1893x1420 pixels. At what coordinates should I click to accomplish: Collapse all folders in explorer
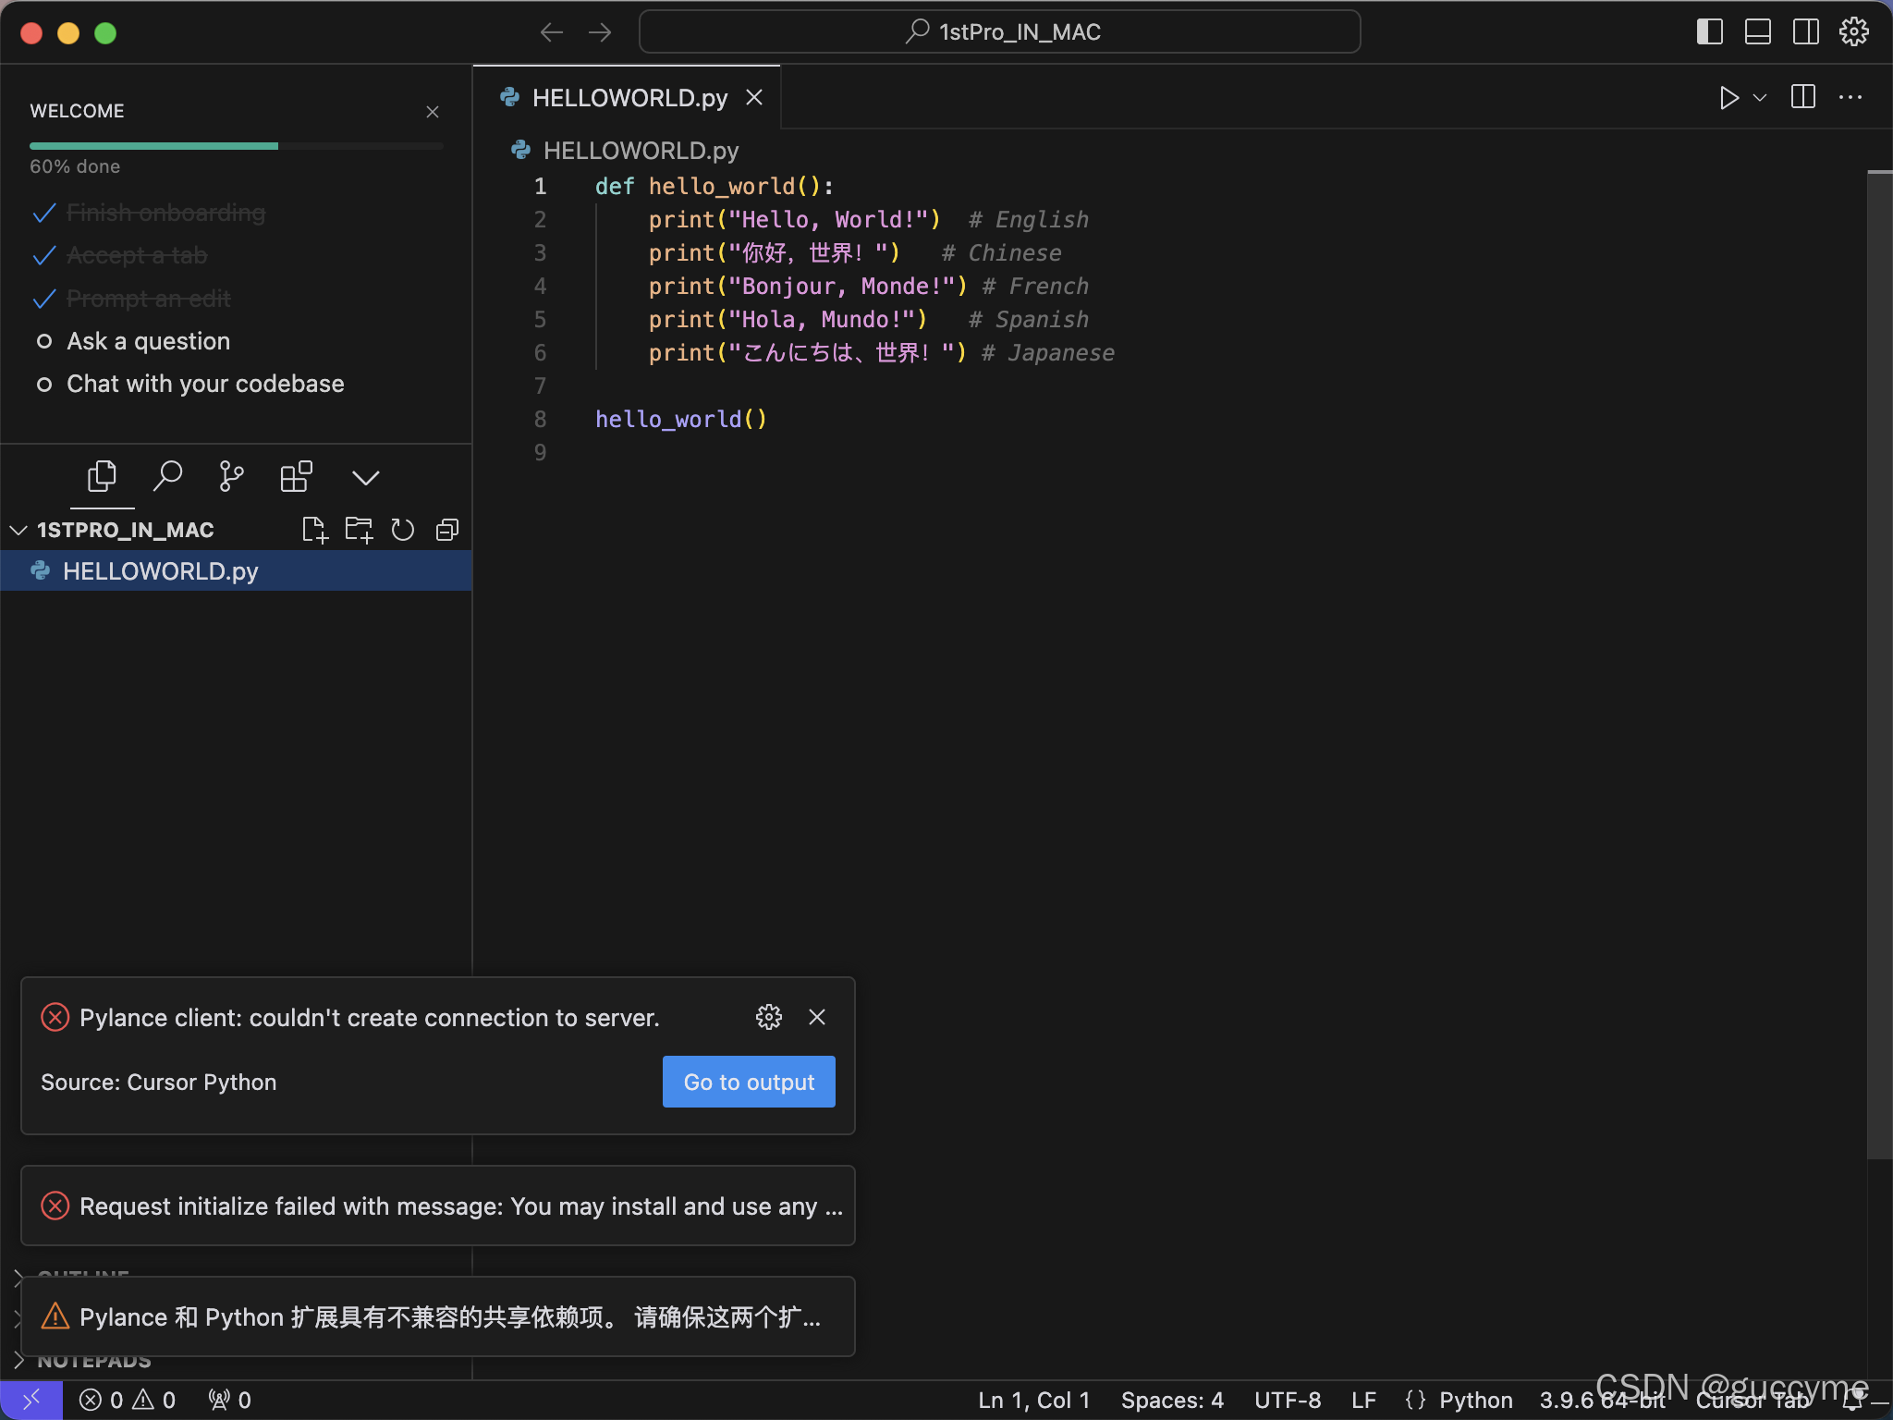(447, 530)
